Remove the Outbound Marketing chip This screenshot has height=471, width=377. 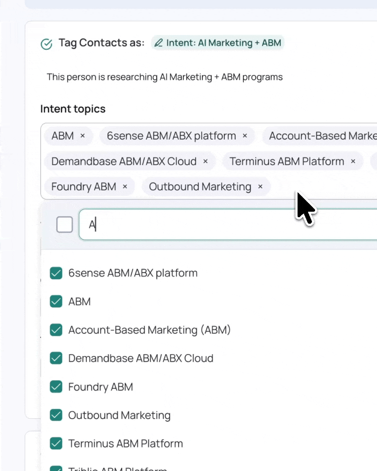click(260, 187)
